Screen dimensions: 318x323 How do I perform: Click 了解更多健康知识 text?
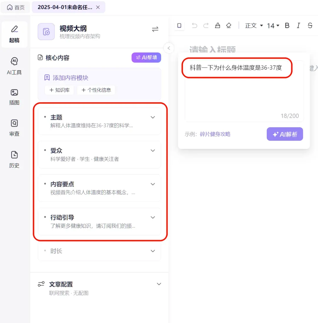pos(93,226)
